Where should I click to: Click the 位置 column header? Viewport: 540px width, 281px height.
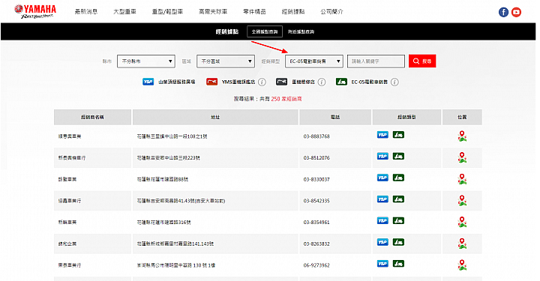(462, 118)
